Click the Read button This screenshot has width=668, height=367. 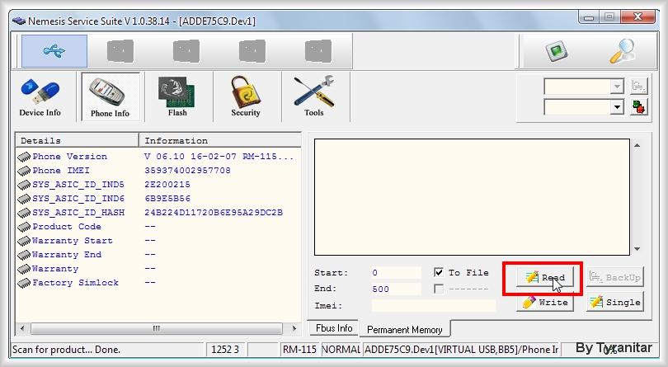coord(545,277)
